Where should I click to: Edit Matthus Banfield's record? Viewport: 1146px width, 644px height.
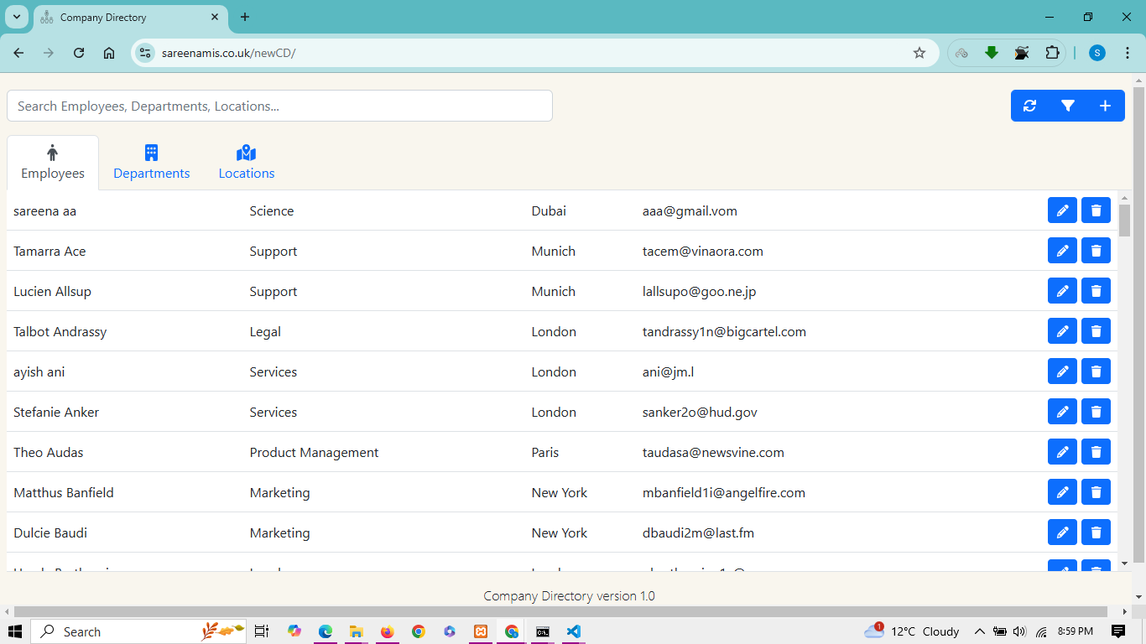(x=1062, y=492)
